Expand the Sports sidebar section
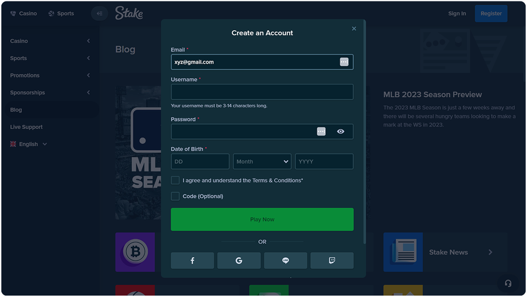 pos(88,58)
